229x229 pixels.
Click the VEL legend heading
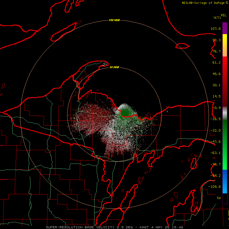coord(223,15)
